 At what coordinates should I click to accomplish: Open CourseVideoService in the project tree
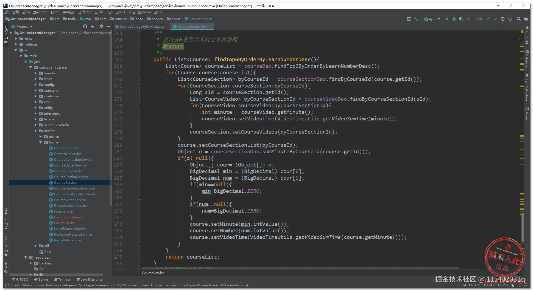[x=70, y=200]
